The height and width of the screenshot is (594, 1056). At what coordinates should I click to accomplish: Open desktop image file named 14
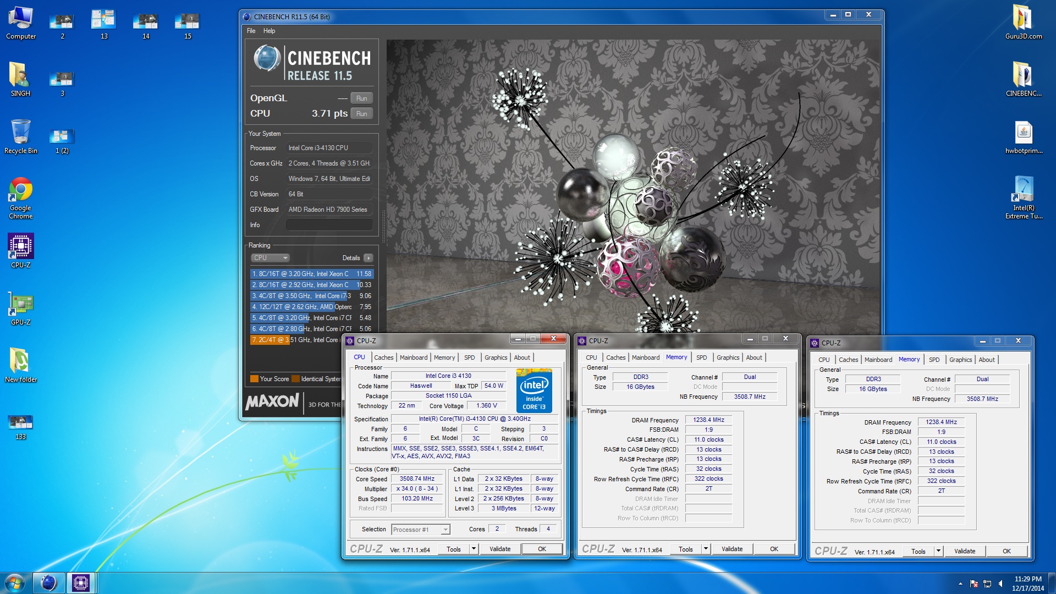click(146, 25)
